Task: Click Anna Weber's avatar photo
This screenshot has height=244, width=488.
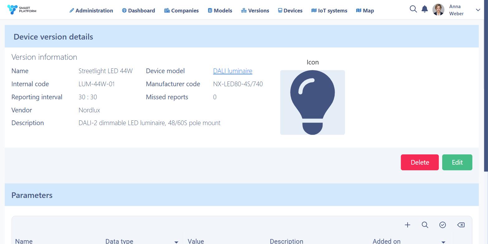Action: pyautogui.click(x=438, y=10)
